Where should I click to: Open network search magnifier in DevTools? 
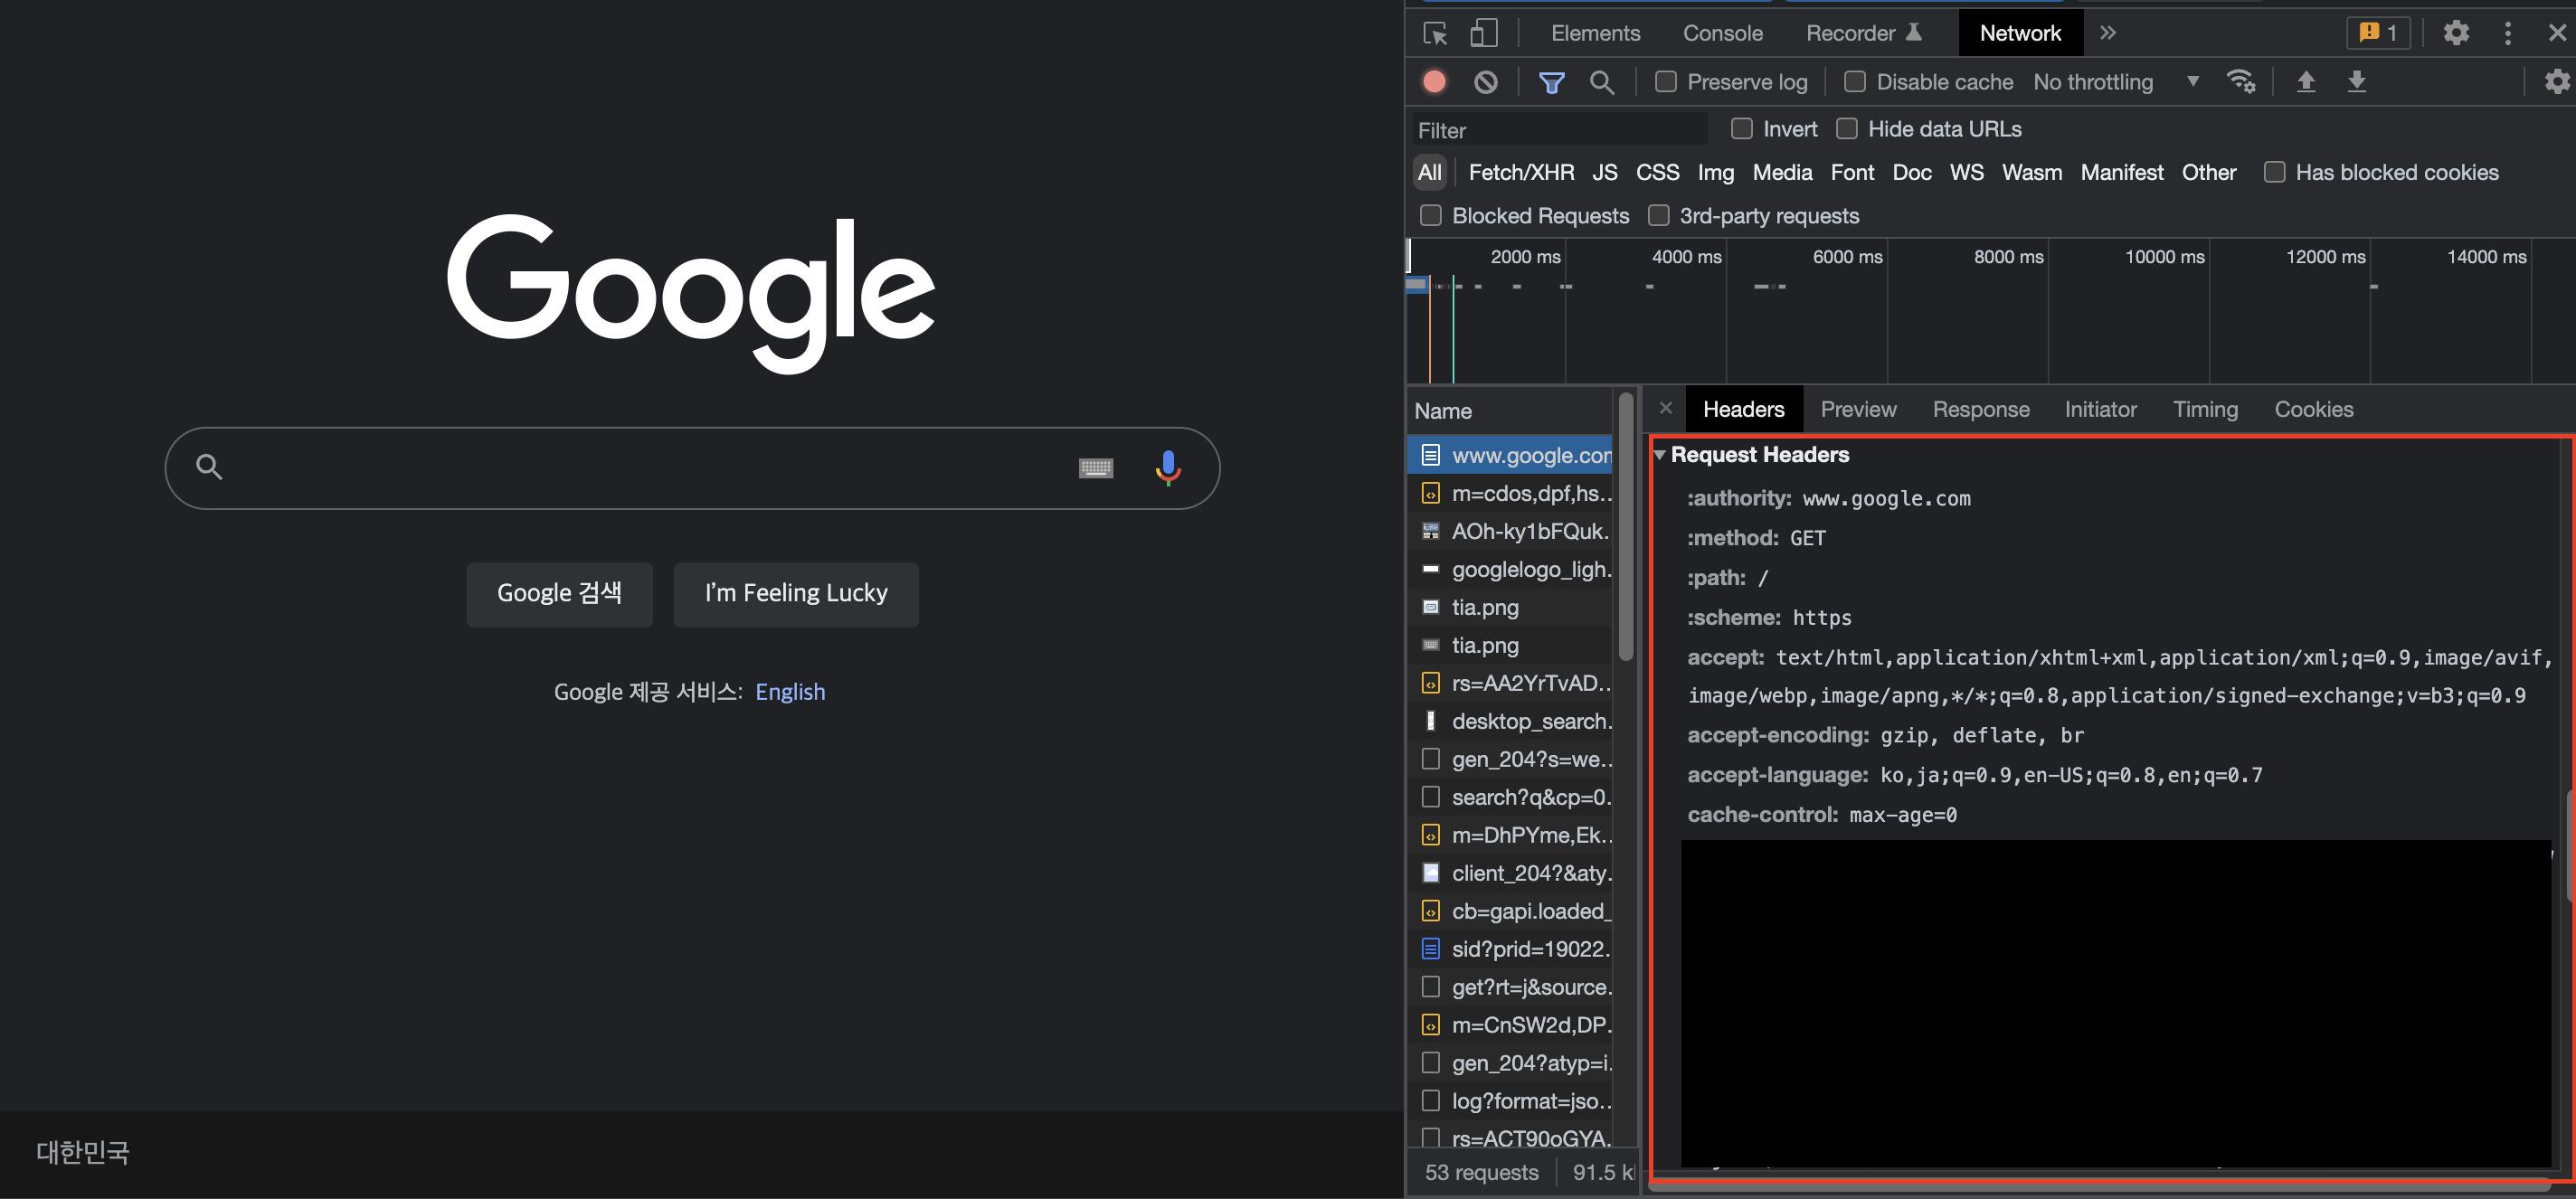click(x=1602, y=82)
